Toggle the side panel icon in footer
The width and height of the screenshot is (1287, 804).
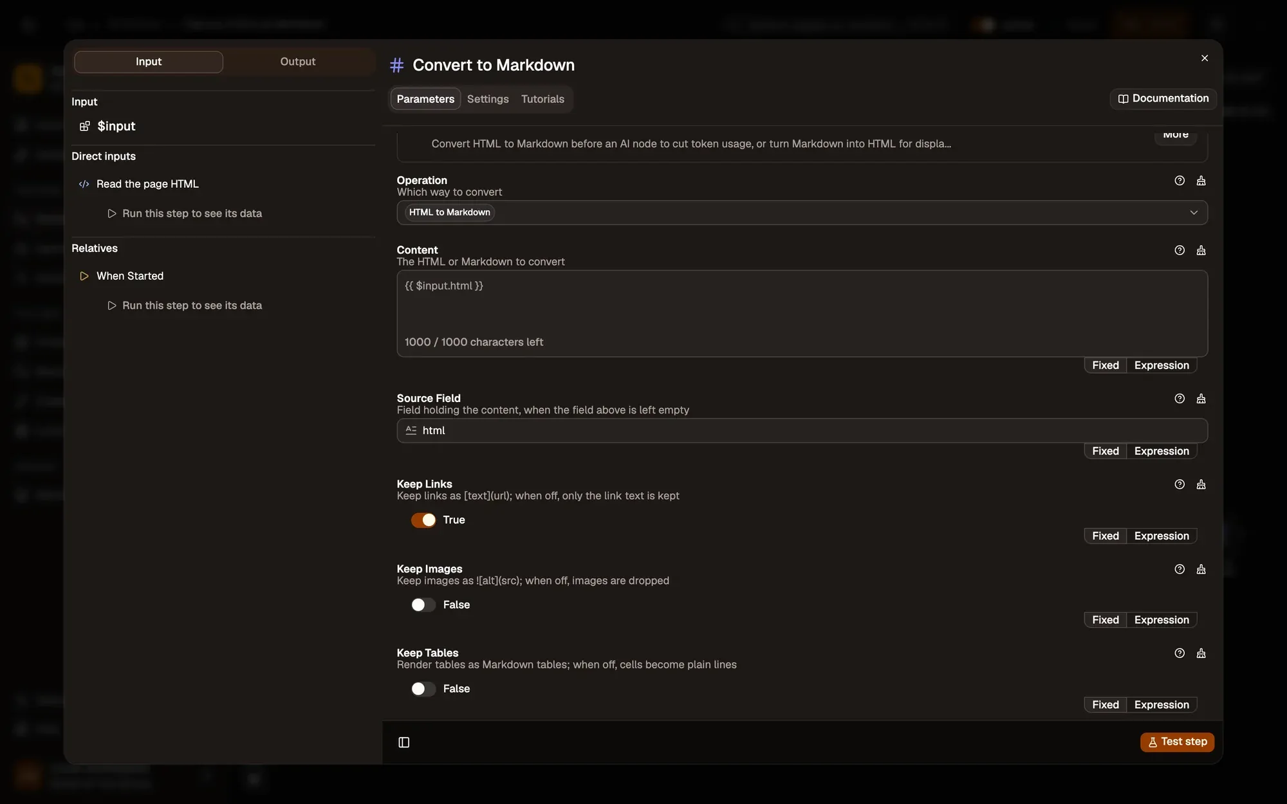click(x=404, y=742)
